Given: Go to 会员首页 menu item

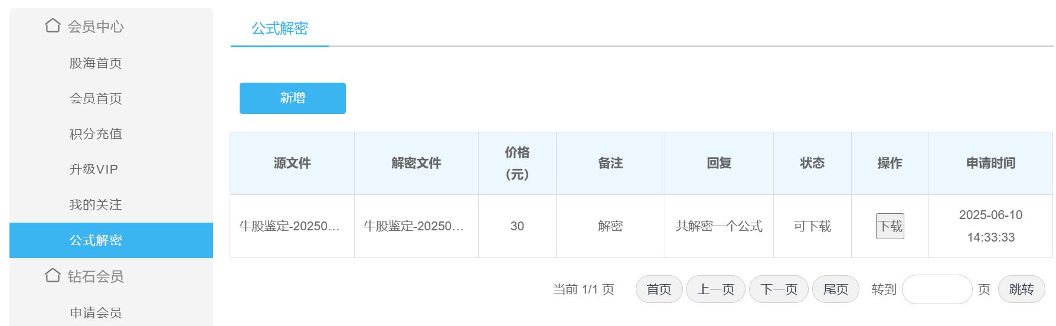Looking at the screenshot, I should pyautogui.click(x=96, y=99).
